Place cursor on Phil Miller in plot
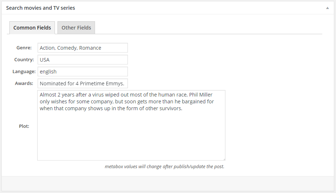The height and width of the screenshot is (193, 336). [201, 95]
